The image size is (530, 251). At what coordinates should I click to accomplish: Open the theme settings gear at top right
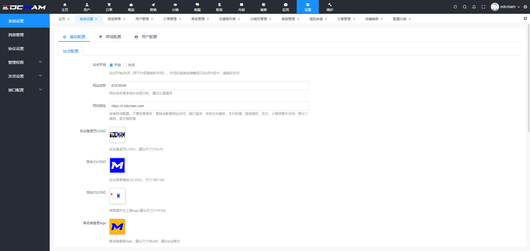[525, 7]
